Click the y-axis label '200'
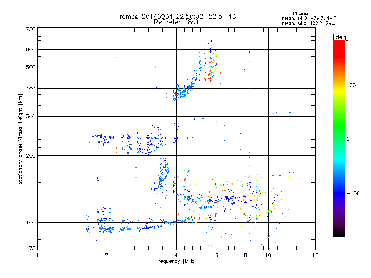Screen dimensions: 371x278 [x=31, y=156]
